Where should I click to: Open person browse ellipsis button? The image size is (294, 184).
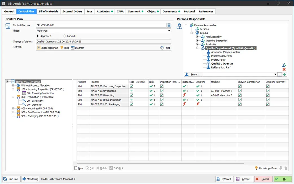pyautogui.click(x=279, y=74)
